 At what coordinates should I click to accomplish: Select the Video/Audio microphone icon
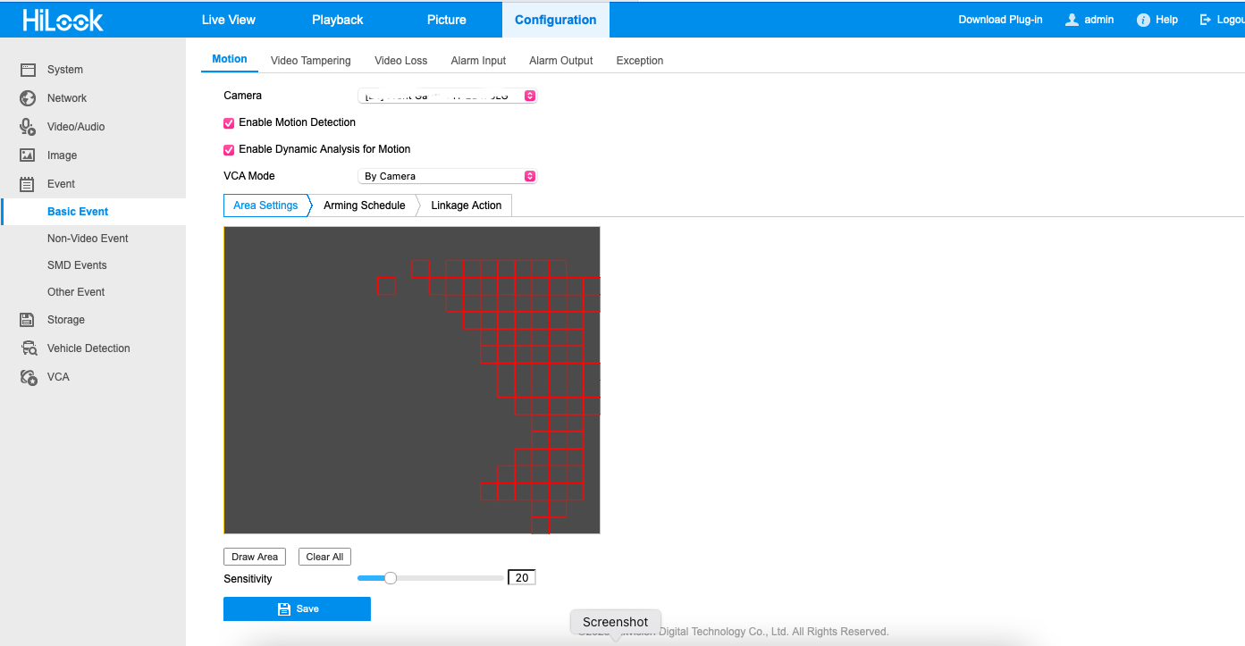coord(28,127)
